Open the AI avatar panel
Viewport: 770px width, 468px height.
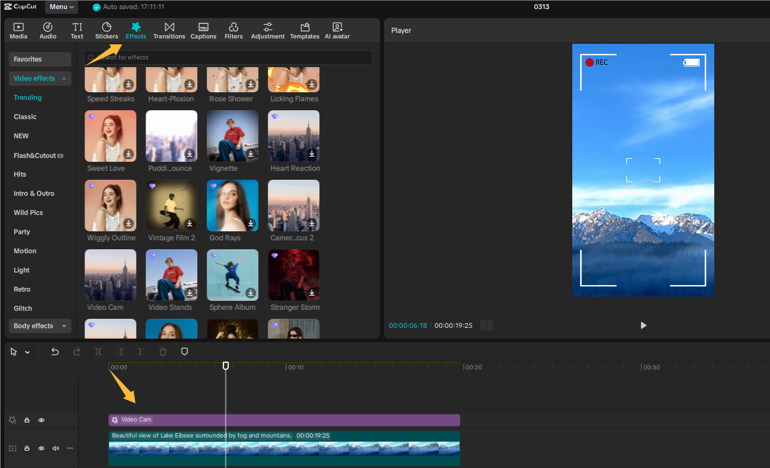pos(337,31)
